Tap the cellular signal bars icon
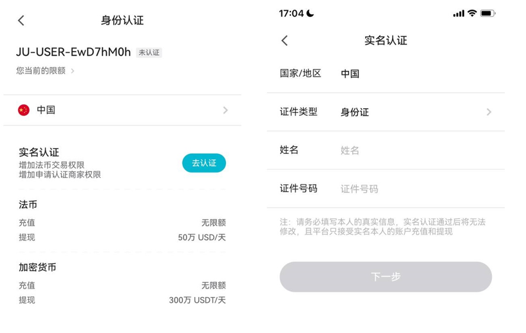This screenshot has height=333, width=526. coord(458,14)
